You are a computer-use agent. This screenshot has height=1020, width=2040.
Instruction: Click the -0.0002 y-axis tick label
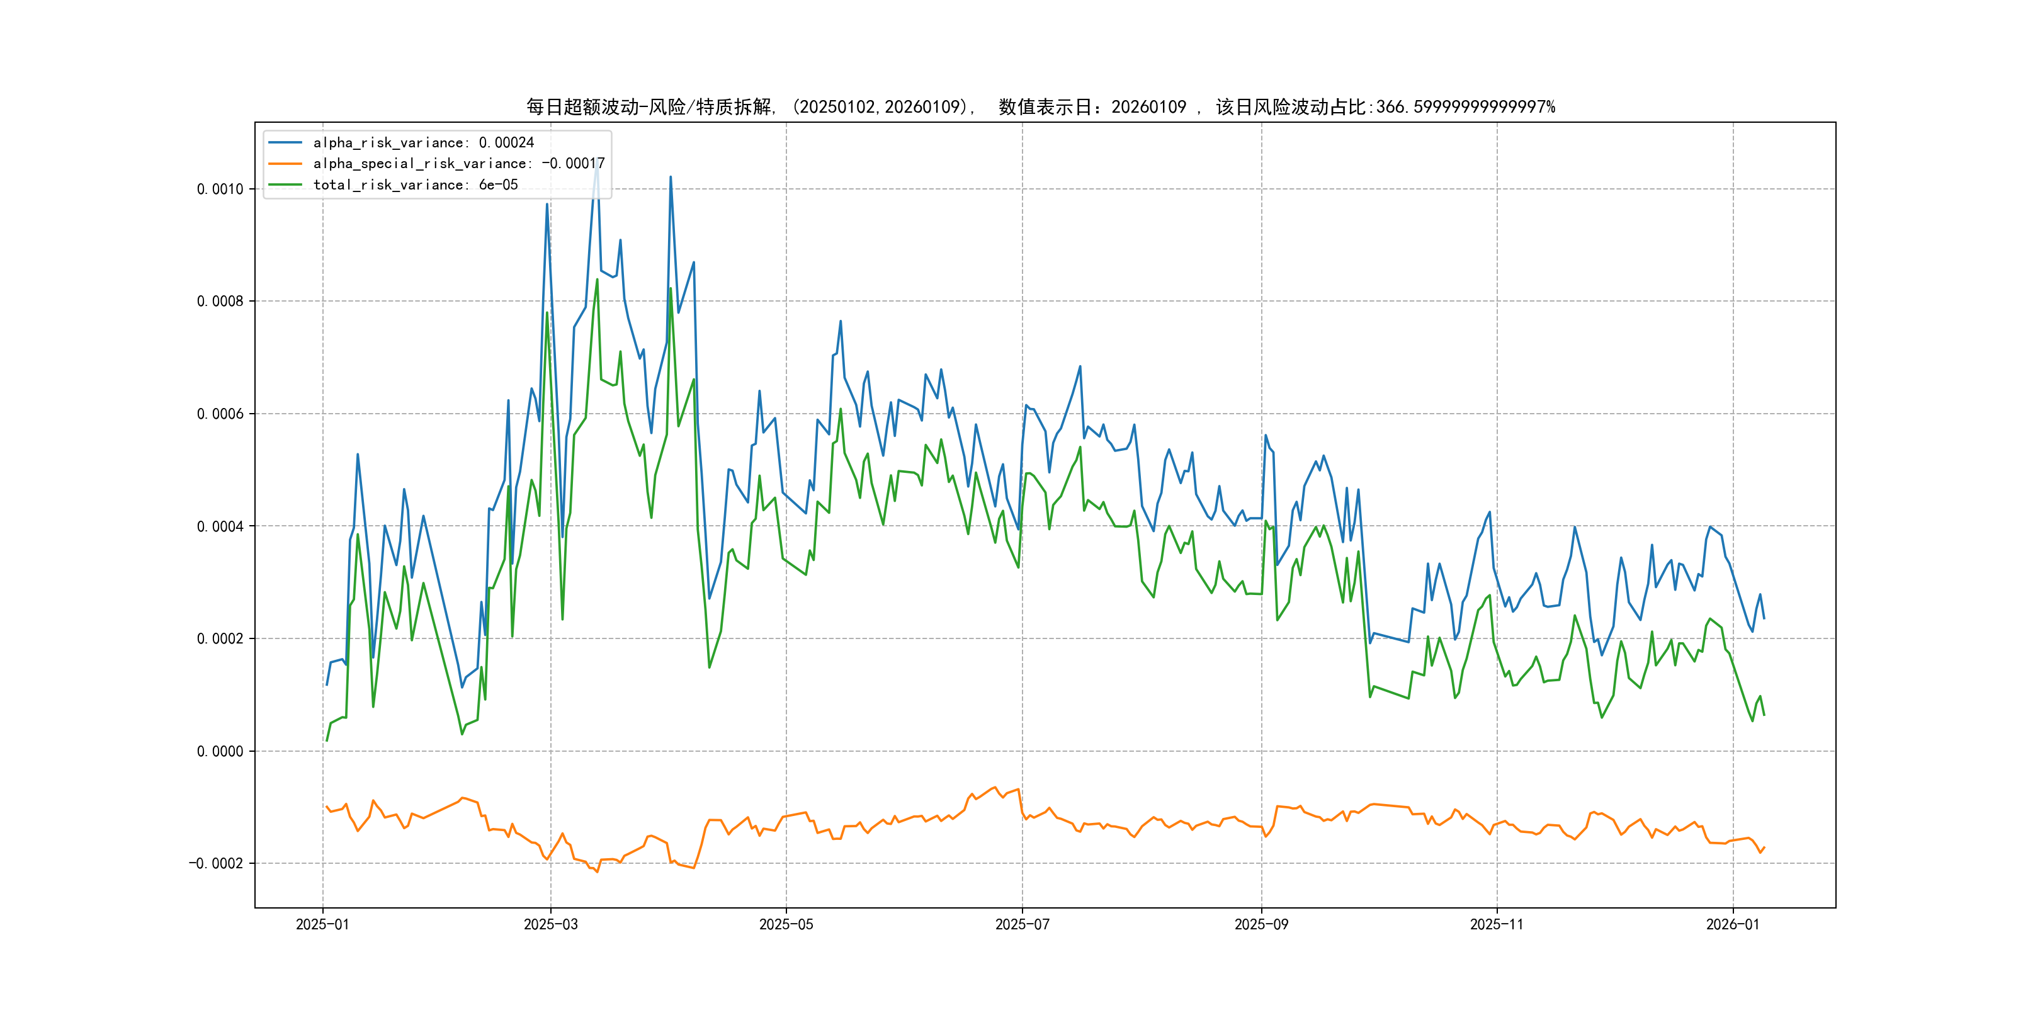pyautogui.click(x=216, y=863)
